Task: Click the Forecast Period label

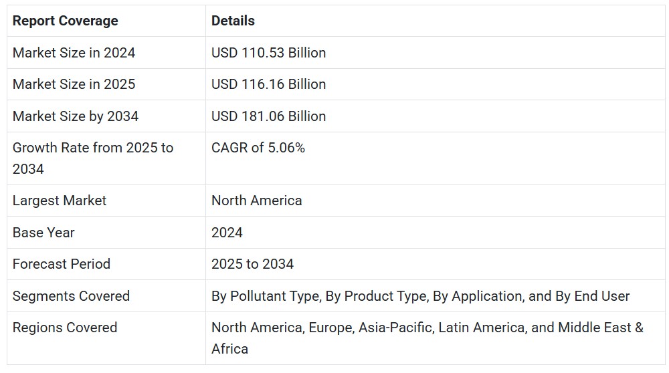Action: (62, 264)
